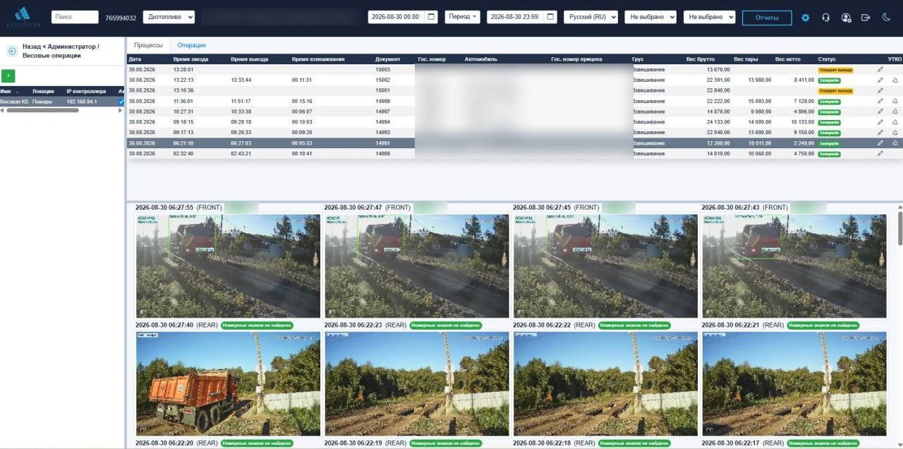Open the settings gear in the top bar
Screen dimensions: 903x449
[806, 18]
